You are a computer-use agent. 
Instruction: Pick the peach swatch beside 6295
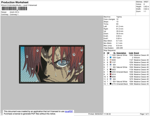(x=110, y=60)
